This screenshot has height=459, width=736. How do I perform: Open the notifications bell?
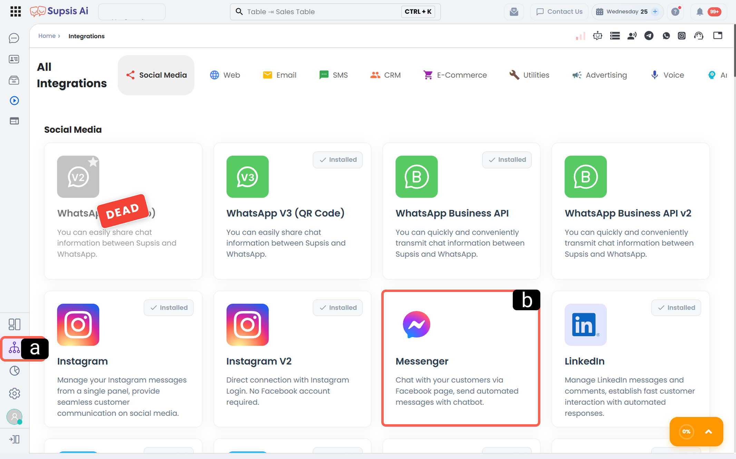pyautogui.click(x=699, y=12)
